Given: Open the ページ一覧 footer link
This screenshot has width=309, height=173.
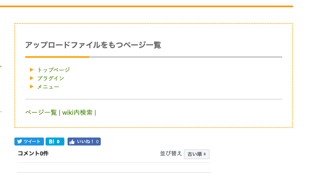Looking at the screenshot, I should (x=41, y=112).
